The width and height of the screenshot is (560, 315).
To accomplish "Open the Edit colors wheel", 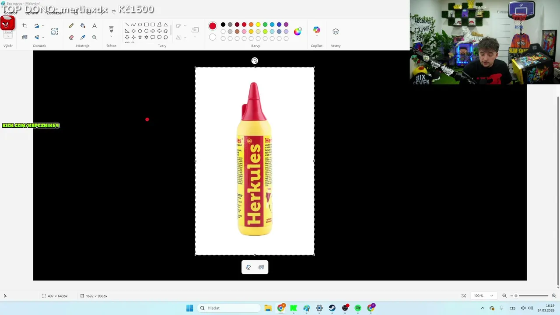I will pyautogui.click(x=297, y=31).
